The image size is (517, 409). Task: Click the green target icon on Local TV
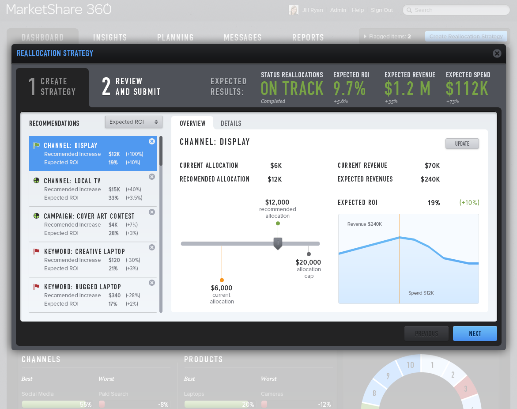tap(36, 180)
